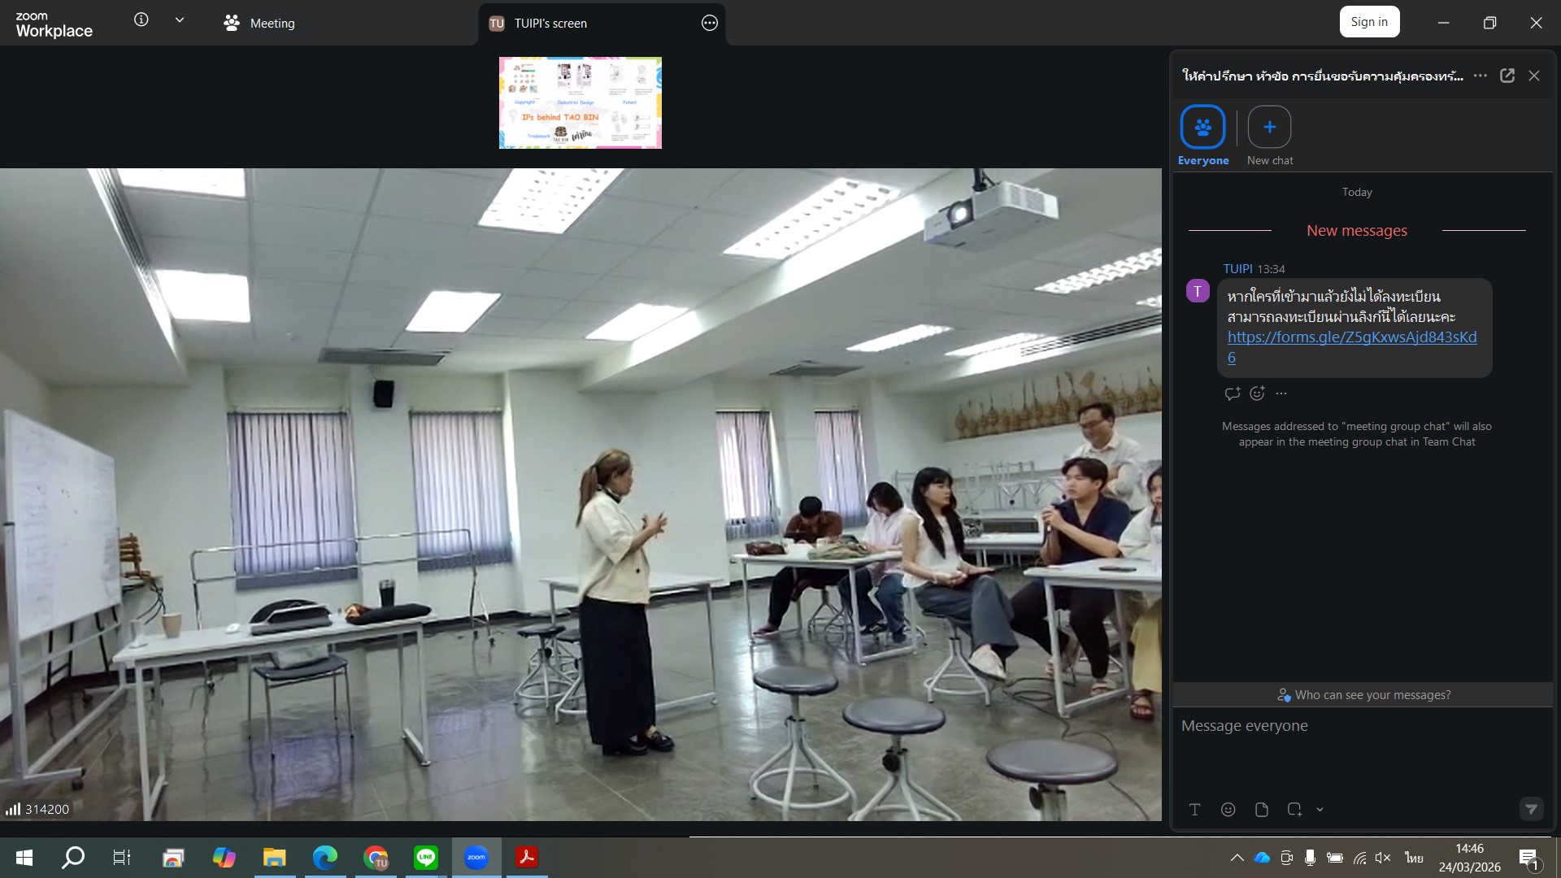Select the TUIPI's screen tab
This screenshot has height=878, width=1561.
click(x=550, y=24)
